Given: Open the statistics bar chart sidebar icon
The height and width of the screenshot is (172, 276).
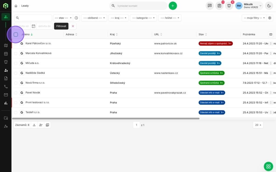Looking at the screenshot, I should 6,103.
